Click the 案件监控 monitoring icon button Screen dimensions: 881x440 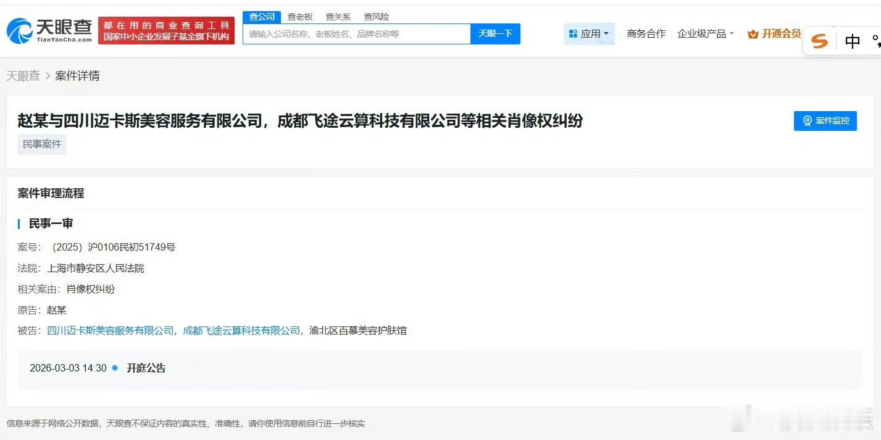(x=825, y=121)
